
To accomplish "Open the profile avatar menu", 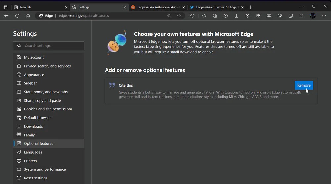I will pos(313,16).
